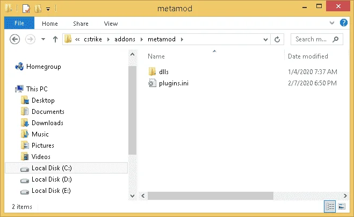Select Local Disk (D:) in the sidebar

(x=52, y=179)
